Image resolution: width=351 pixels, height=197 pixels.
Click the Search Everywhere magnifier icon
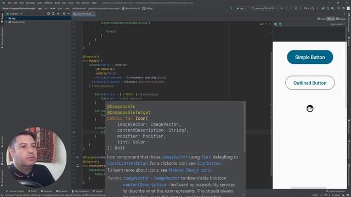[339, 8]
